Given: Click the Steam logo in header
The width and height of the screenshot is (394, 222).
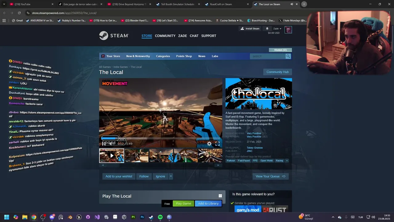Looking at the screenshot, I should pyautogui.click(x=114, y=36).
